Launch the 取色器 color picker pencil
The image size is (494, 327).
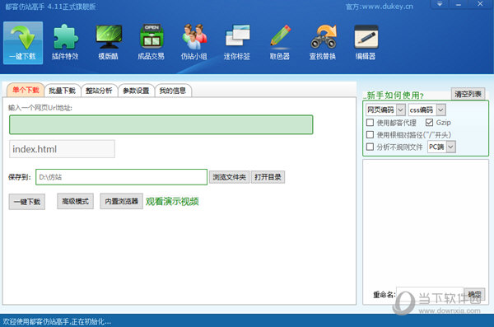pos(280,43)
